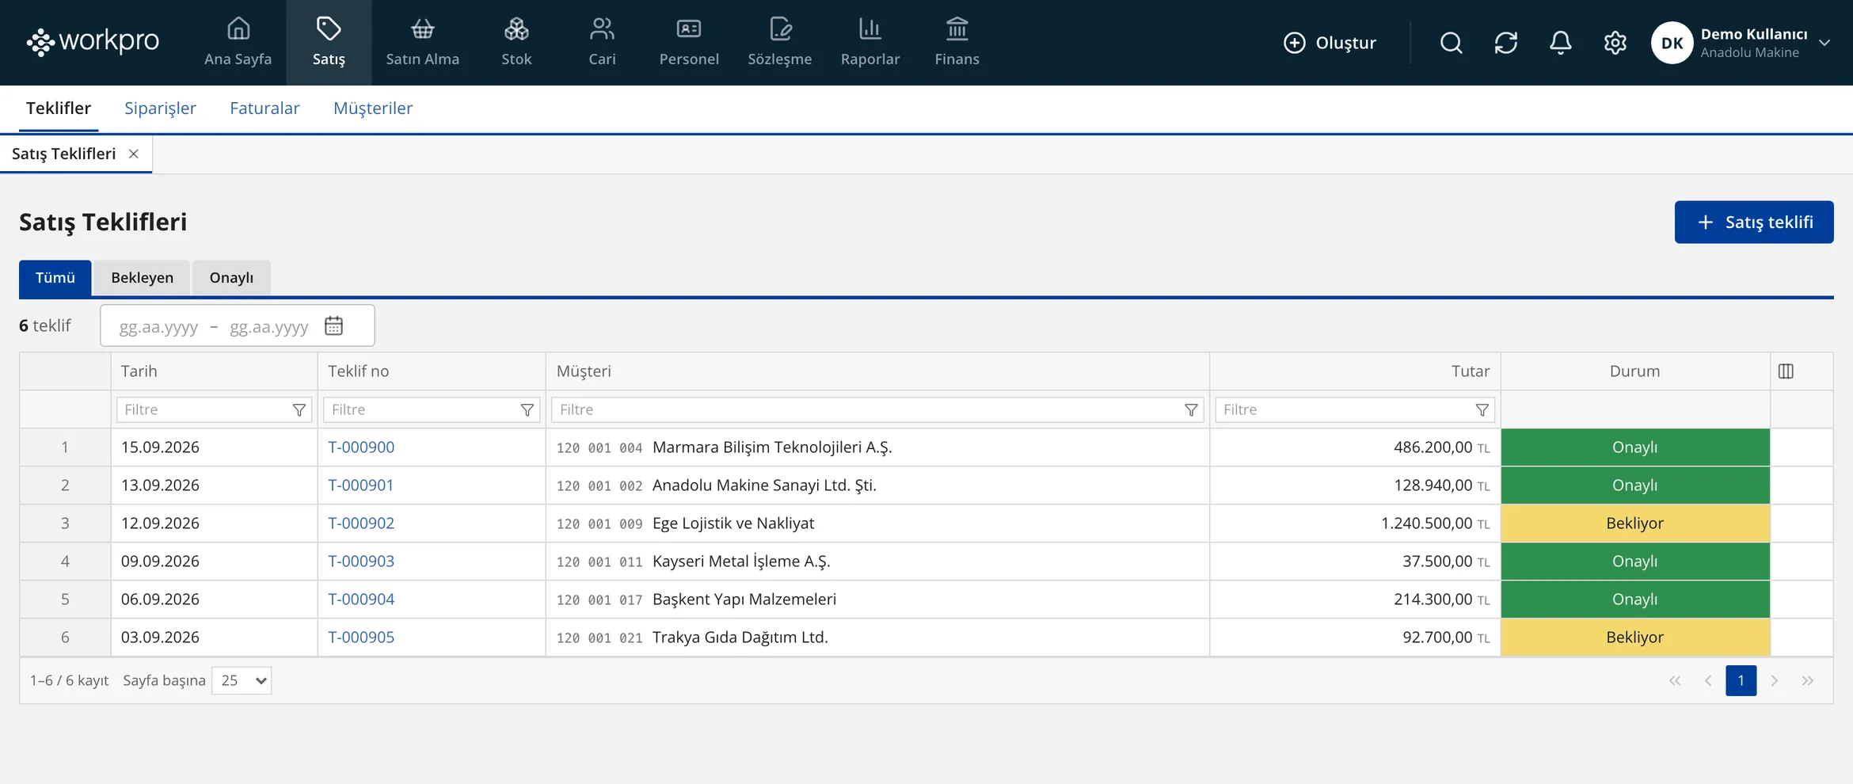Expand the rows-per-page dropdown showing 25
This screenshot has height=784, width=1853.
click(242, 681)
